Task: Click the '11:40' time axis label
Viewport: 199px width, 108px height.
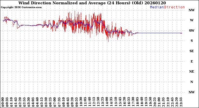Action: (x=89, y=102)
